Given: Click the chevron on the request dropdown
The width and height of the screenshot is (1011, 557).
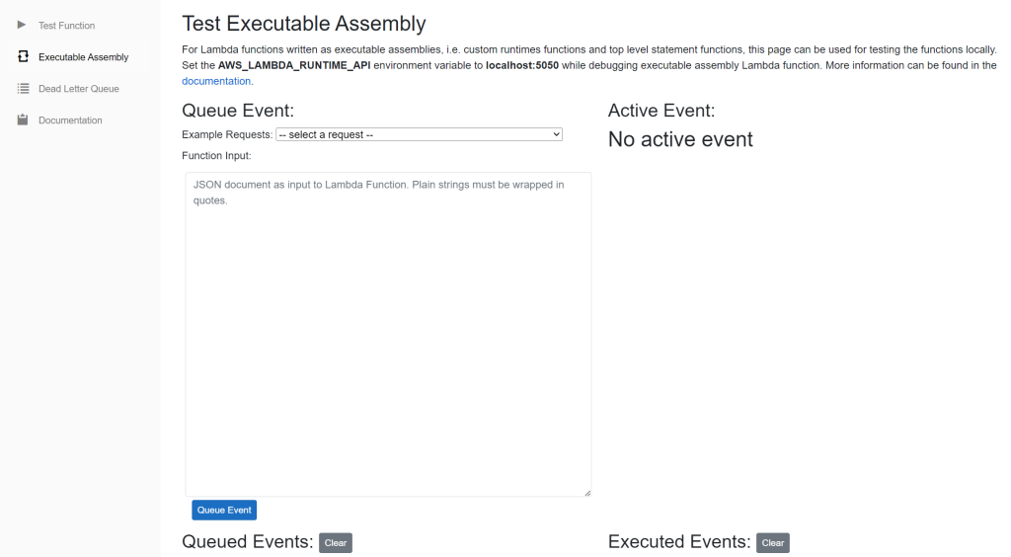Looking at the screenshot, I should point(556,134).
